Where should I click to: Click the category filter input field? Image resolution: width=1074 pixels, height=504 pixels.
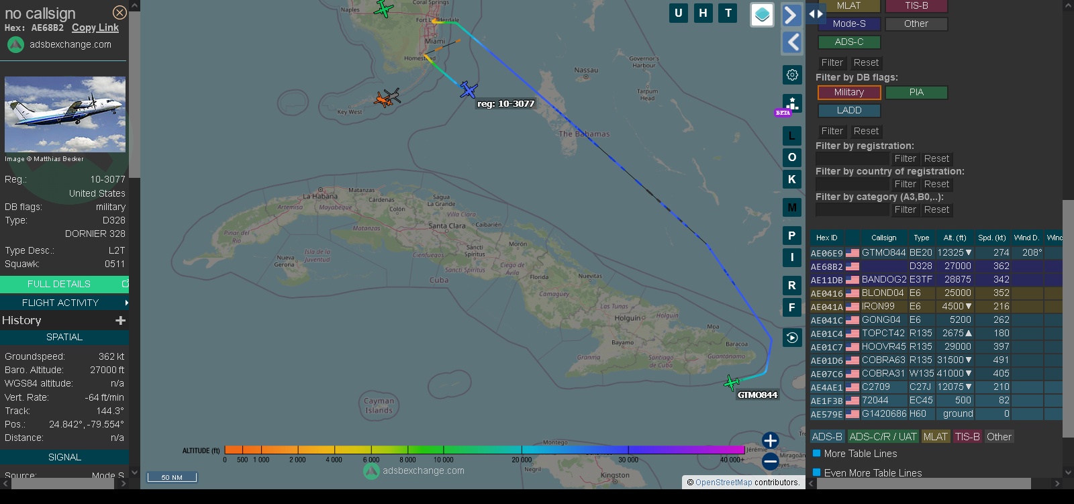pyautogui.click(x=852, y=209)
